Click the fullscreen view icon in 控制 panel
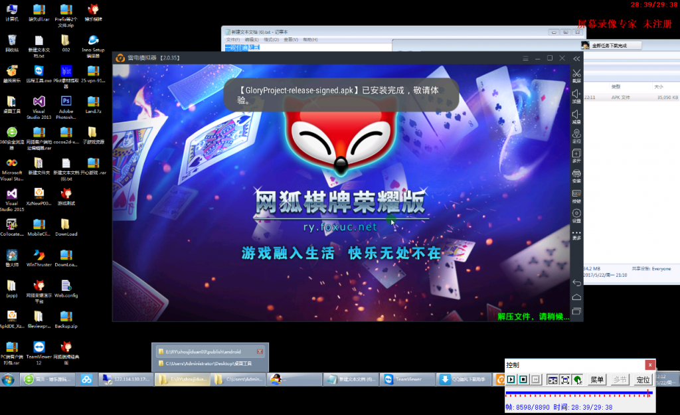The width and height of the screenshot is (680, 415). click(x=565, y=380)
